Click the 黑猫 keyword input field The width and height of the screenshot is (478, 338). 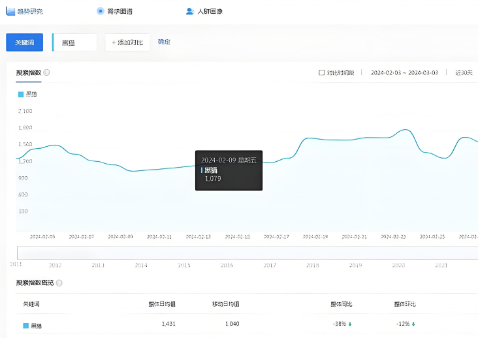click(x=74, y=42)
